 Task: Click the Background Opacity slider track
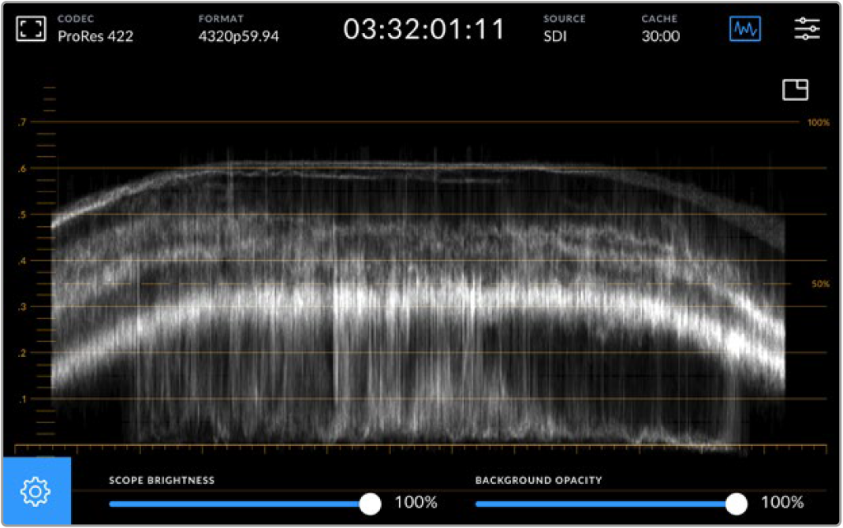[606, 504]
